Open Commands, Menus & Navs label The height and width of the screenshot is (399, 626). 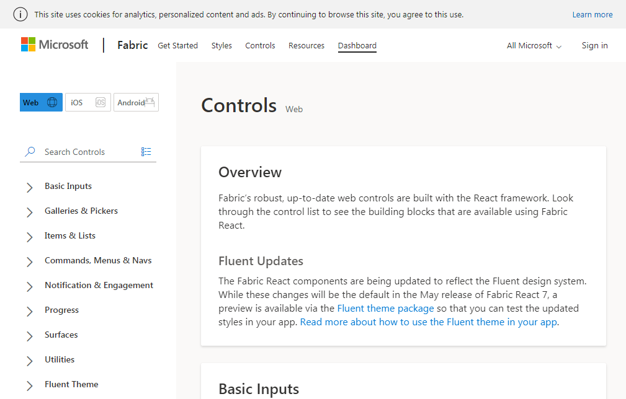98,260
